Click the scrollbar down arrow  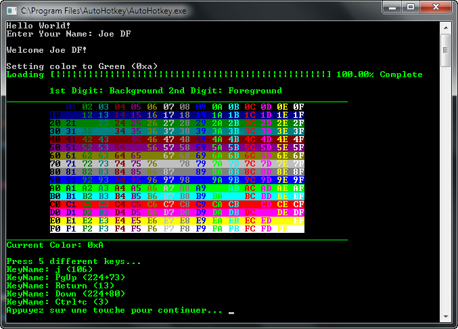(x=446, y=316)
